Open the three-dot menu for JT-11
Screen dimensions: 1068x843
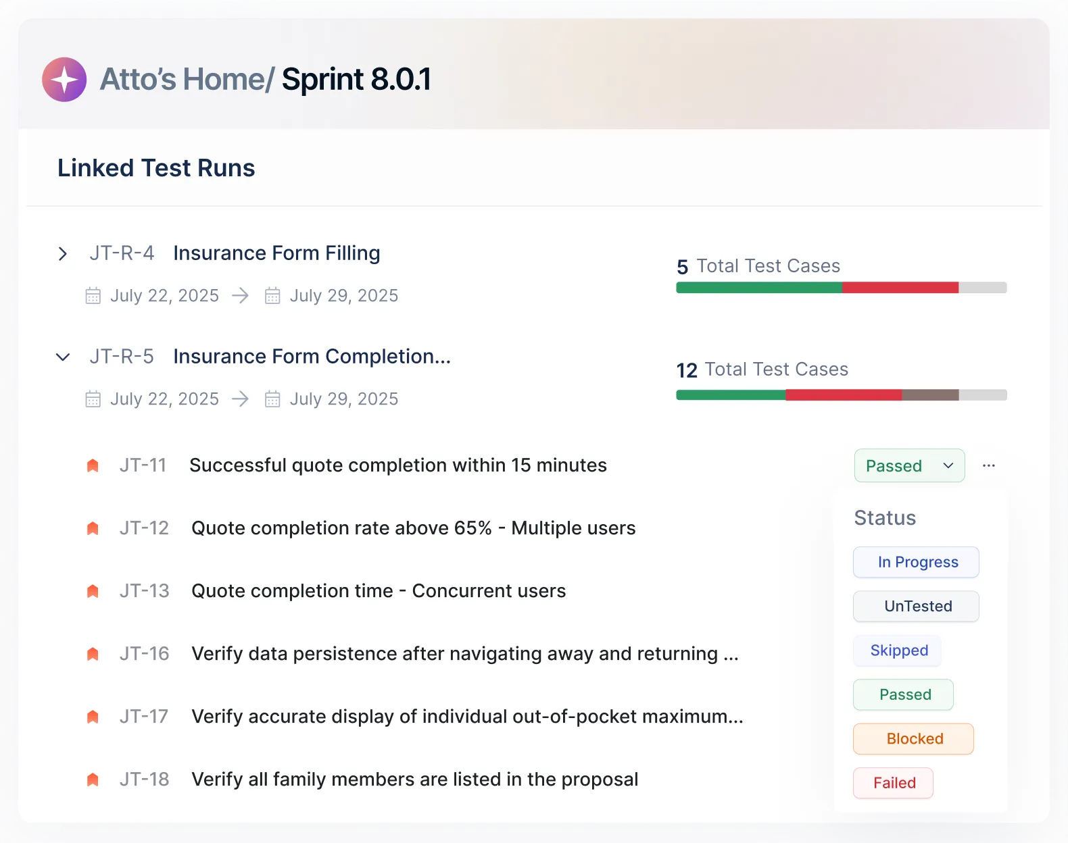pos(989,465)
